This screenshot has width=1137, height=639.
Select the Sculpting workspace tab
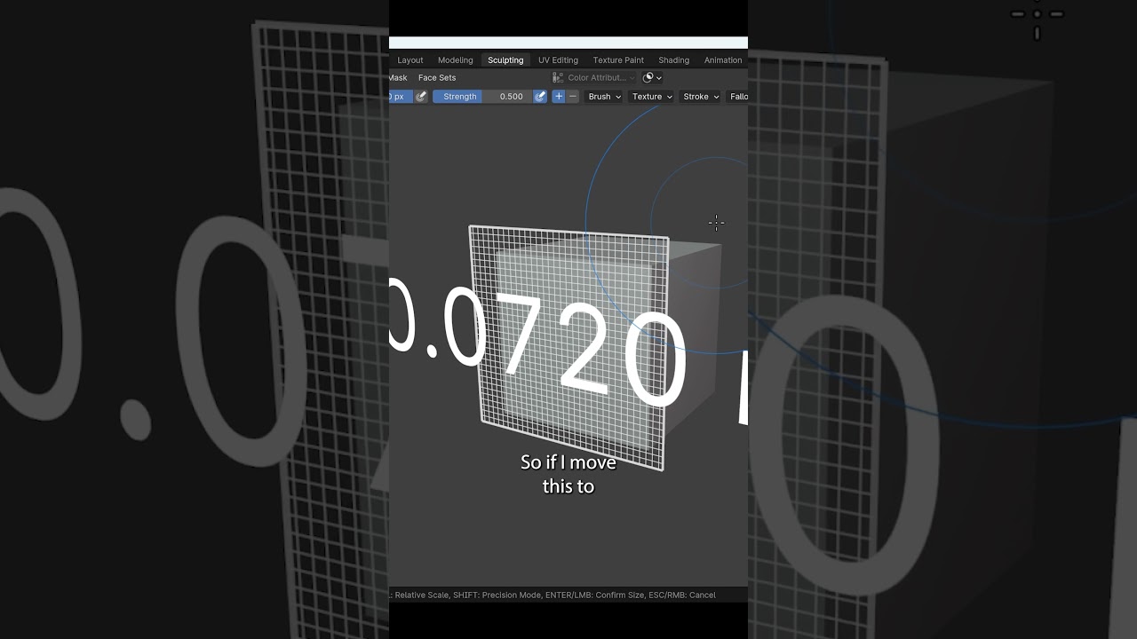[505, 60]
